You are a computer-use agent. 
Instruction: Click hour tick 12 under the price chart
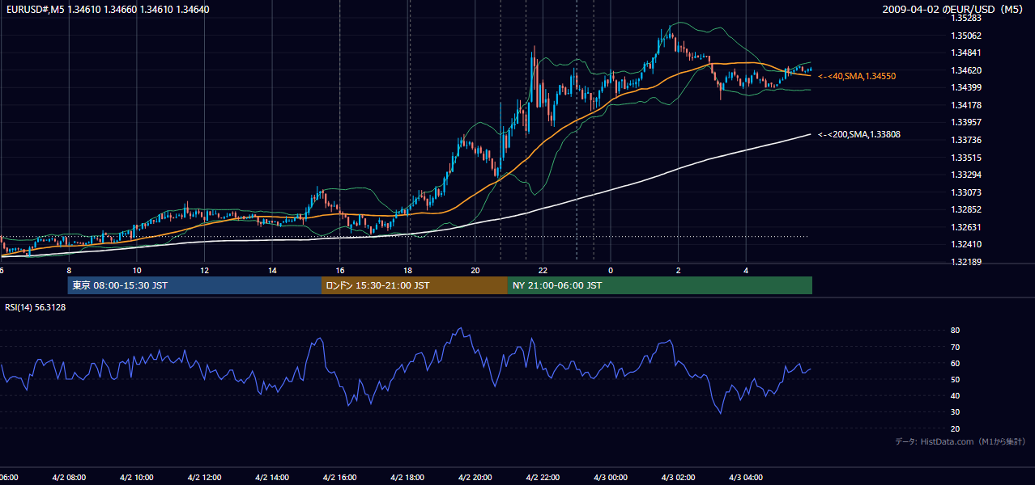pyautogui.click(x=204, y=271)
